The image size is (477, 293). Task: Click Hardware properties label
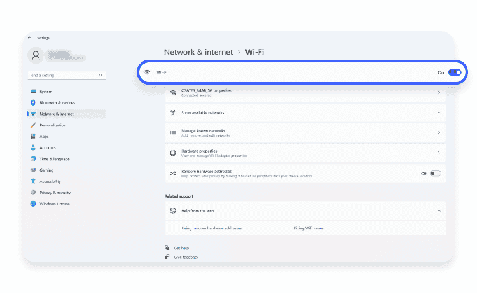tap(199, 151)
